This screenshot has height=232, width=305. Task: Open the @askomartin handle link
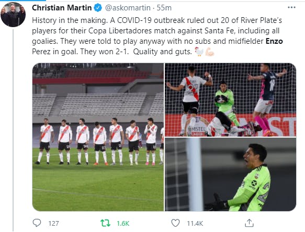click(x=128, y=8)
